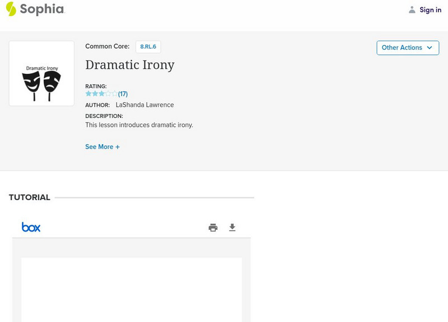Click the Dramatic Irony masks thumbnail
Screen dimensions: 448x322
[41, 73]
